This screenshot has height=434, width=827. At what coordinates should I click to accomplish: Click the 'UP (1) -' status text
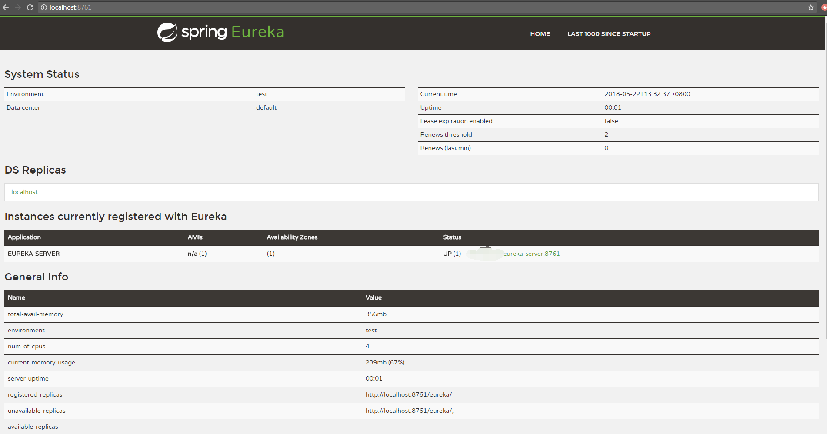[454, 254]
